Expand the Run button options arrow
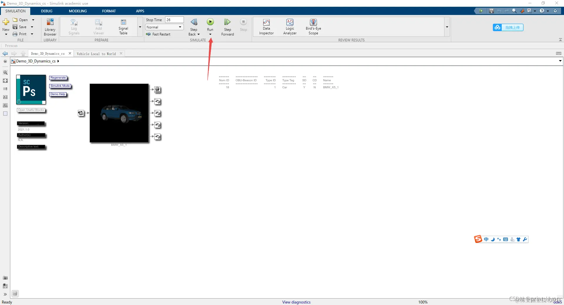This screenshot has width=564, height=305. 210,34
